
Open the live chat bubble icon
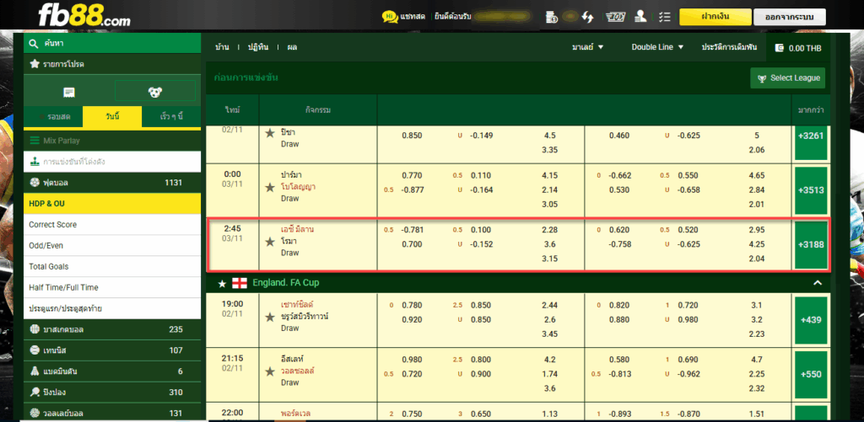pos(390,17)
